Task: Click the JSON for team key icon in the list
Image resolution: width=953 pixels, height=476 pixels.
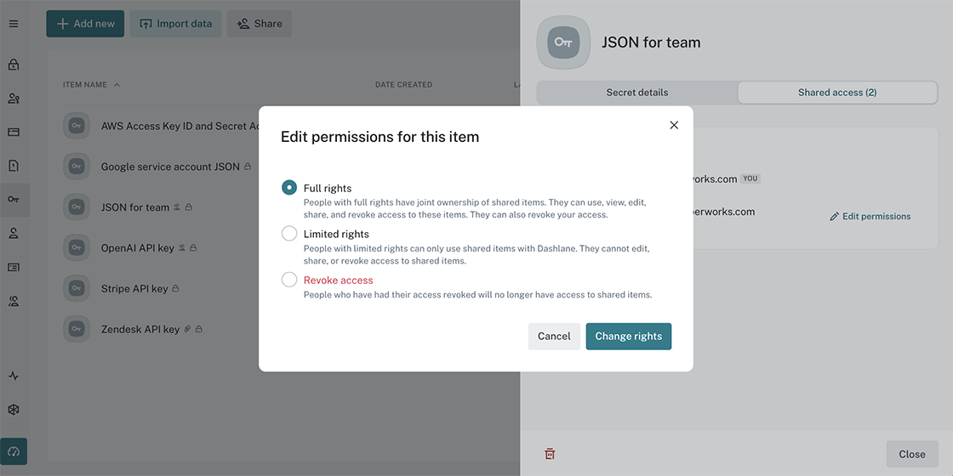Action: tap(77, 207)
